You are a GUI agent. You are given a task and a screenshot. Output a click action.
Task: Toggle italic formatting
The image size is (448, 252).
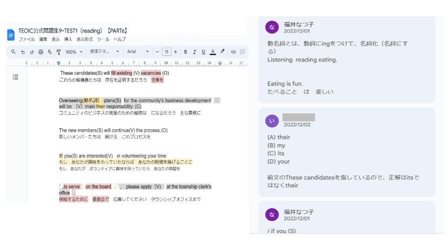point(194,52)
